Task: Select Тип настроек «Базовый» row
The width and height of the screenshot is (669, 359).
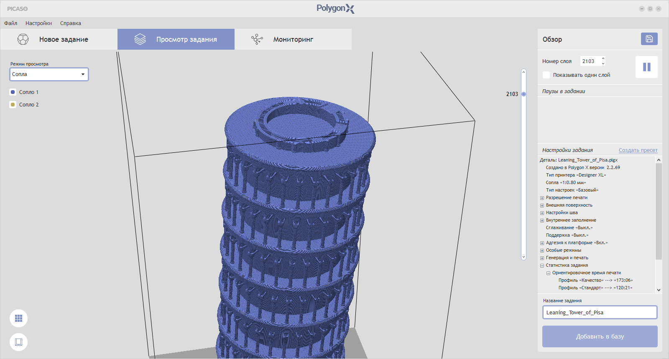Action: pos(572,190)
